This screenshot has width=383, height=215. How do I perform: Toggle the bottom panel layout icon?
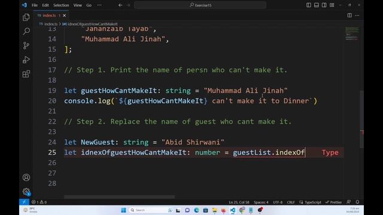(317, 5)
